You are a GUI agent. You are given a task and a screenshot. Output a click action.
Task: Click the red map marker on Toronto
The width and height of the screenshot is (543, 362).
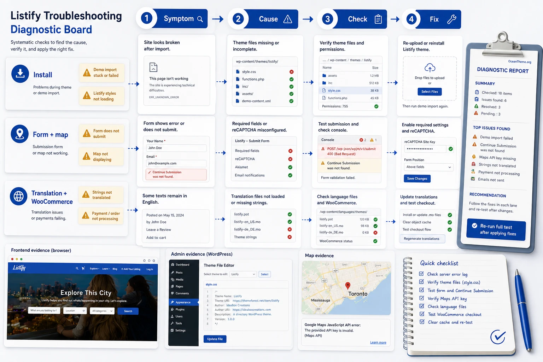pyautogui.click(x=348, y=286)
